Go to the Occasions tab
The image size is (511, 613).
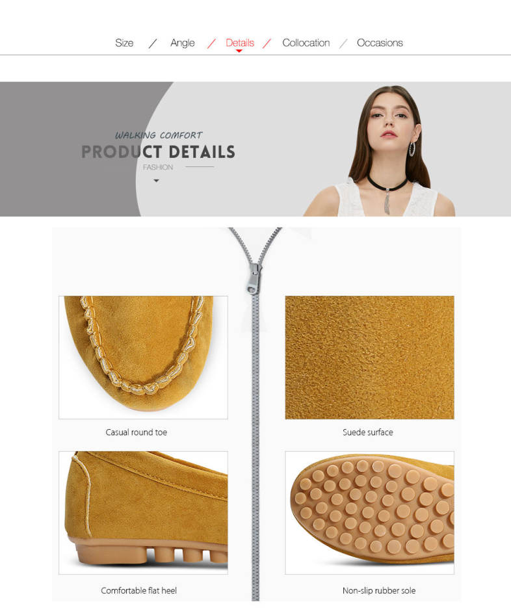[380, 43]
